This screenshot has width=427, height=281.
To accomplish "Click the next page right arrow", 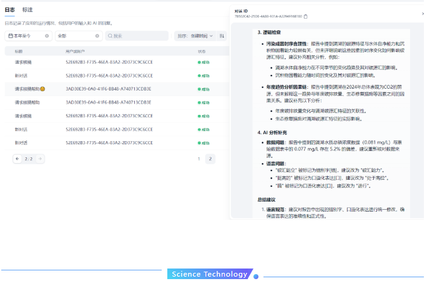I will click(40, 159).
